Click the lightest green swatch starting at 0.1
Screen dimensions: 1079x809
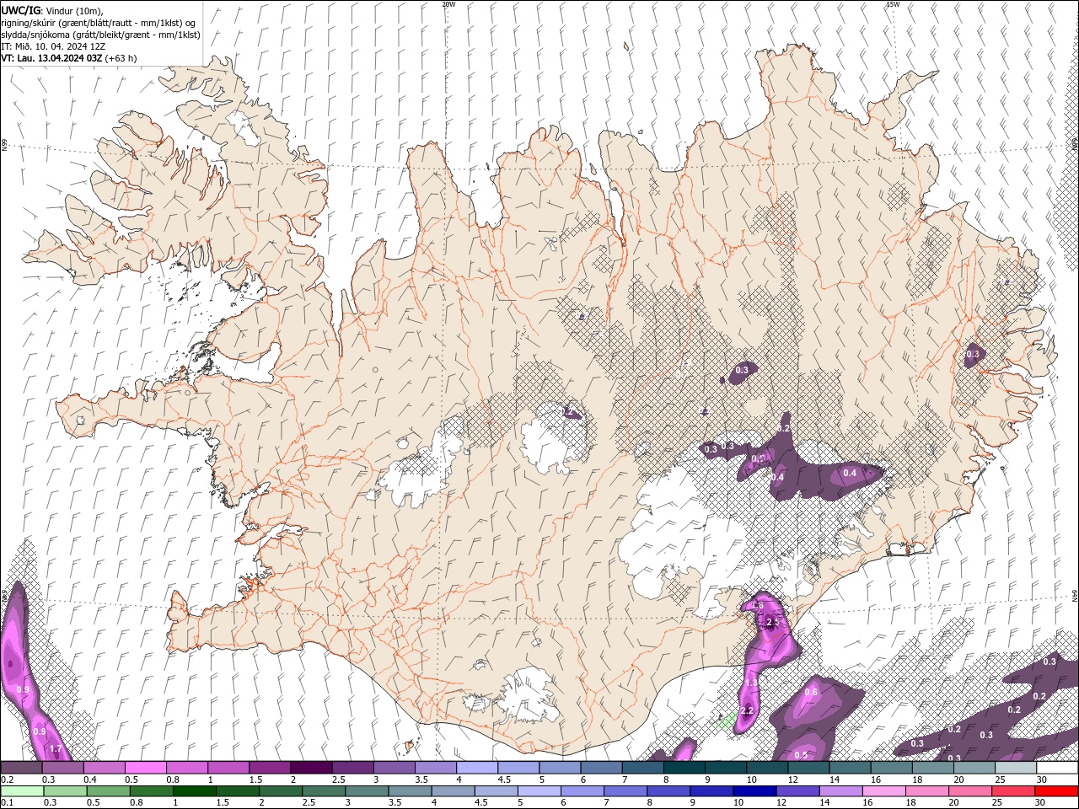(x=22, y=791)
